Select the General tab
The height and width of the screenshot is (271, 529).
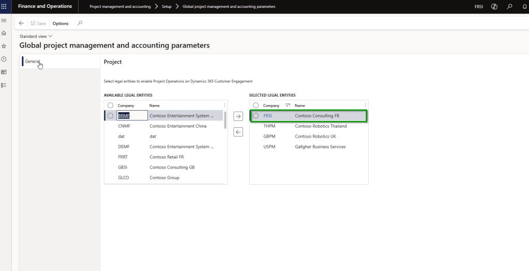click(x=32, y=62)
